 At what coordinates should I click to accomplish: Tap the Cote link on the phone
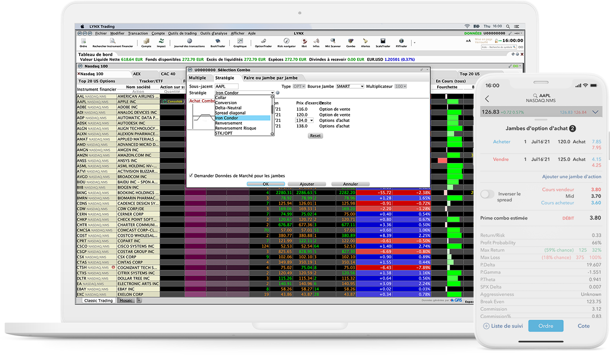coord(584,326)
